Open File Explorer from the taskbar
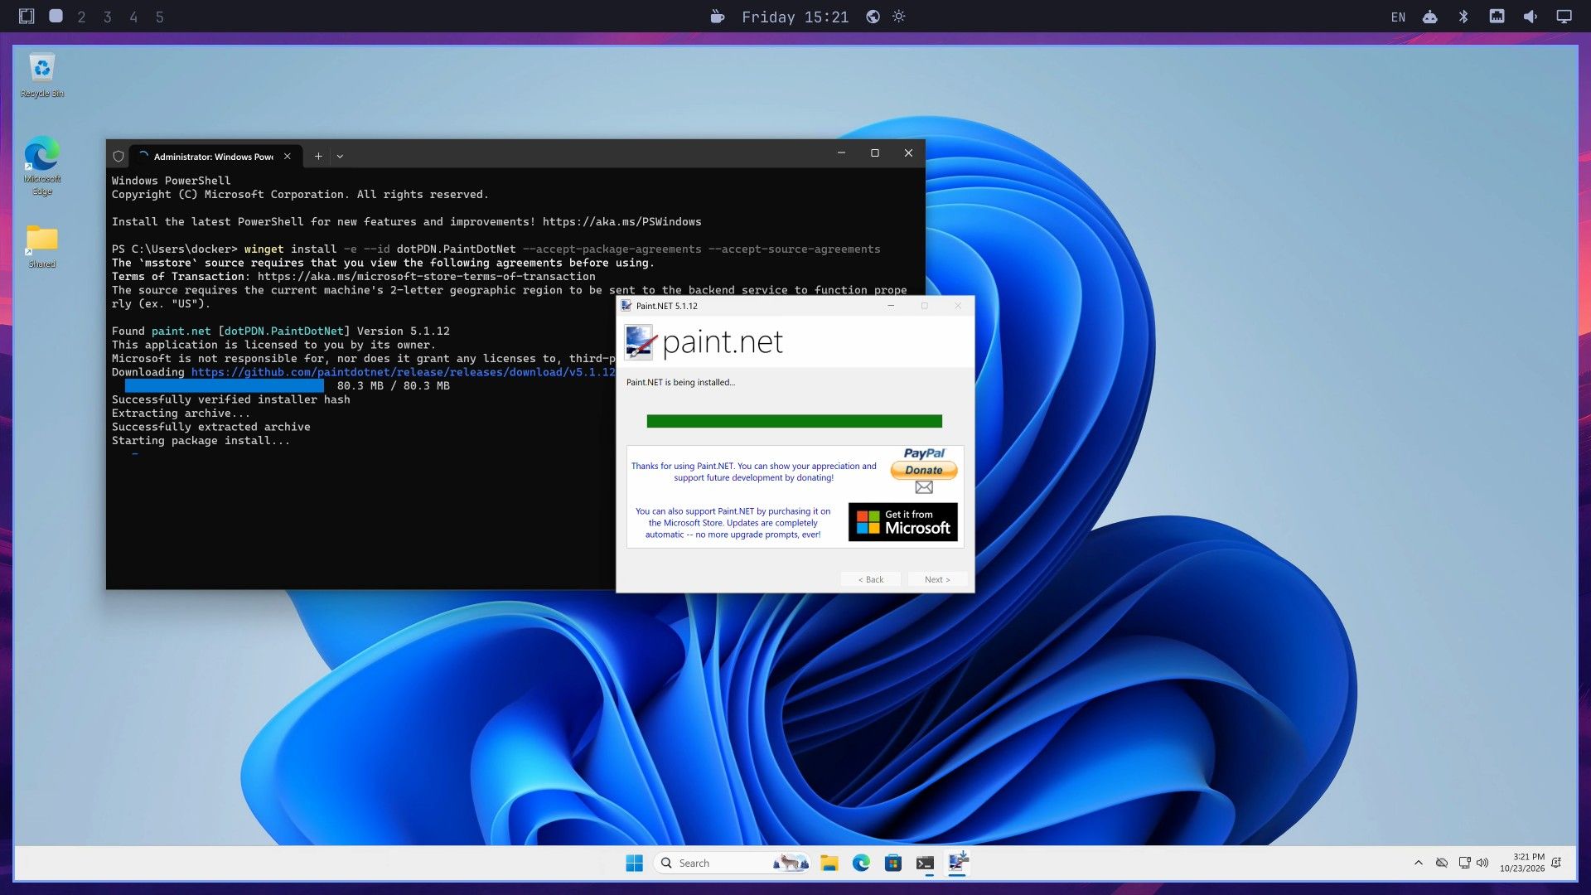 pos(829,864)
